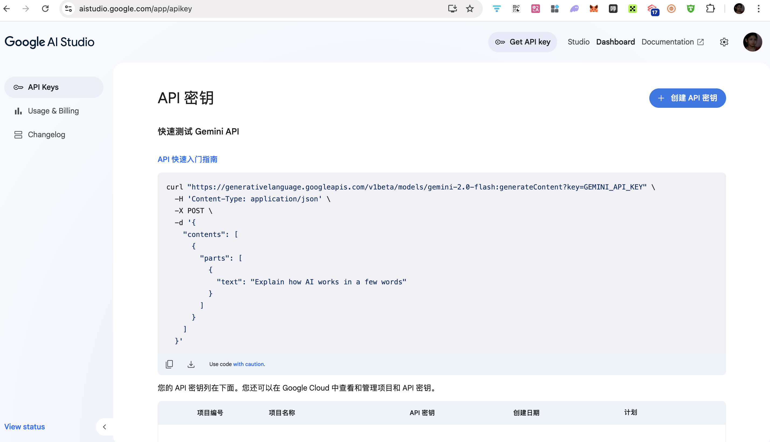
Task: Open the API 快速入门指南 link
Action: tap(188, 159)
